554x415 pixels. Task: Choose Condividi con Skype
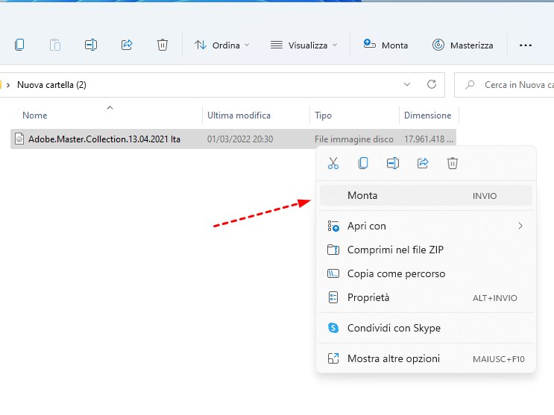(426, 328)
